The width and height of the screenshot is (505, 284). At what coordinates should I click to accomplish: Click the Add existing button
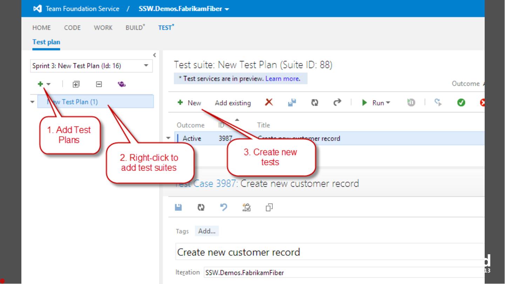click(x=233, y=103)
